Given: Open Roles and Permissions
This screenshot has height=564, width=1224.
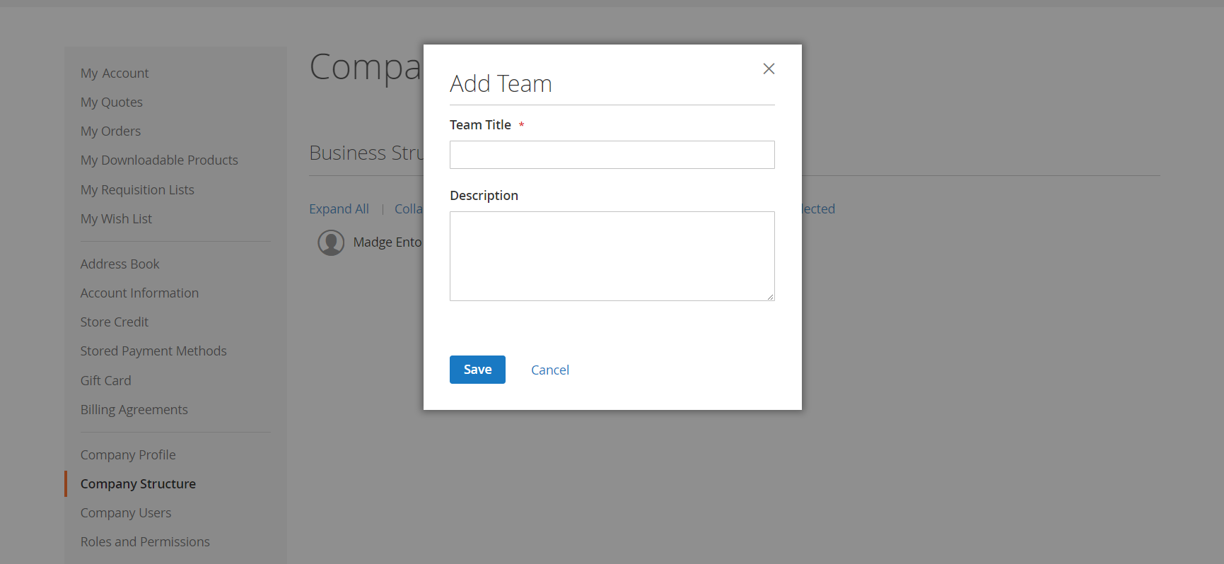Looking at the screenshot, I should (x=145, y=542).
